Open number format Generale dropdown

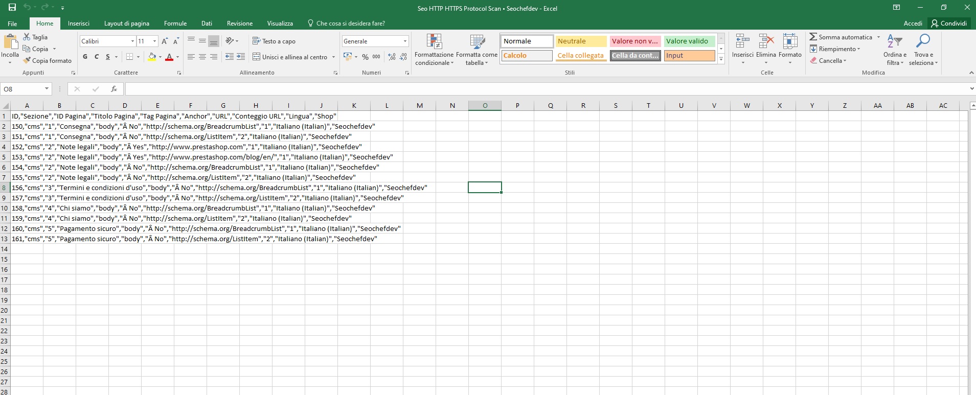pos(405,41)
